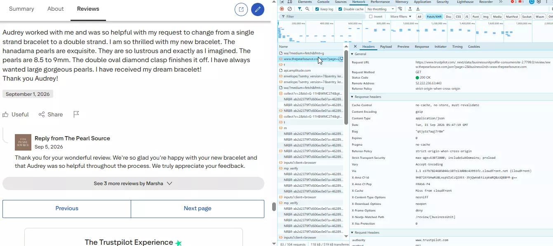Screen dimensions: 553x246
Task: Toggle the Media request filter
Action: tap(497, 16)
